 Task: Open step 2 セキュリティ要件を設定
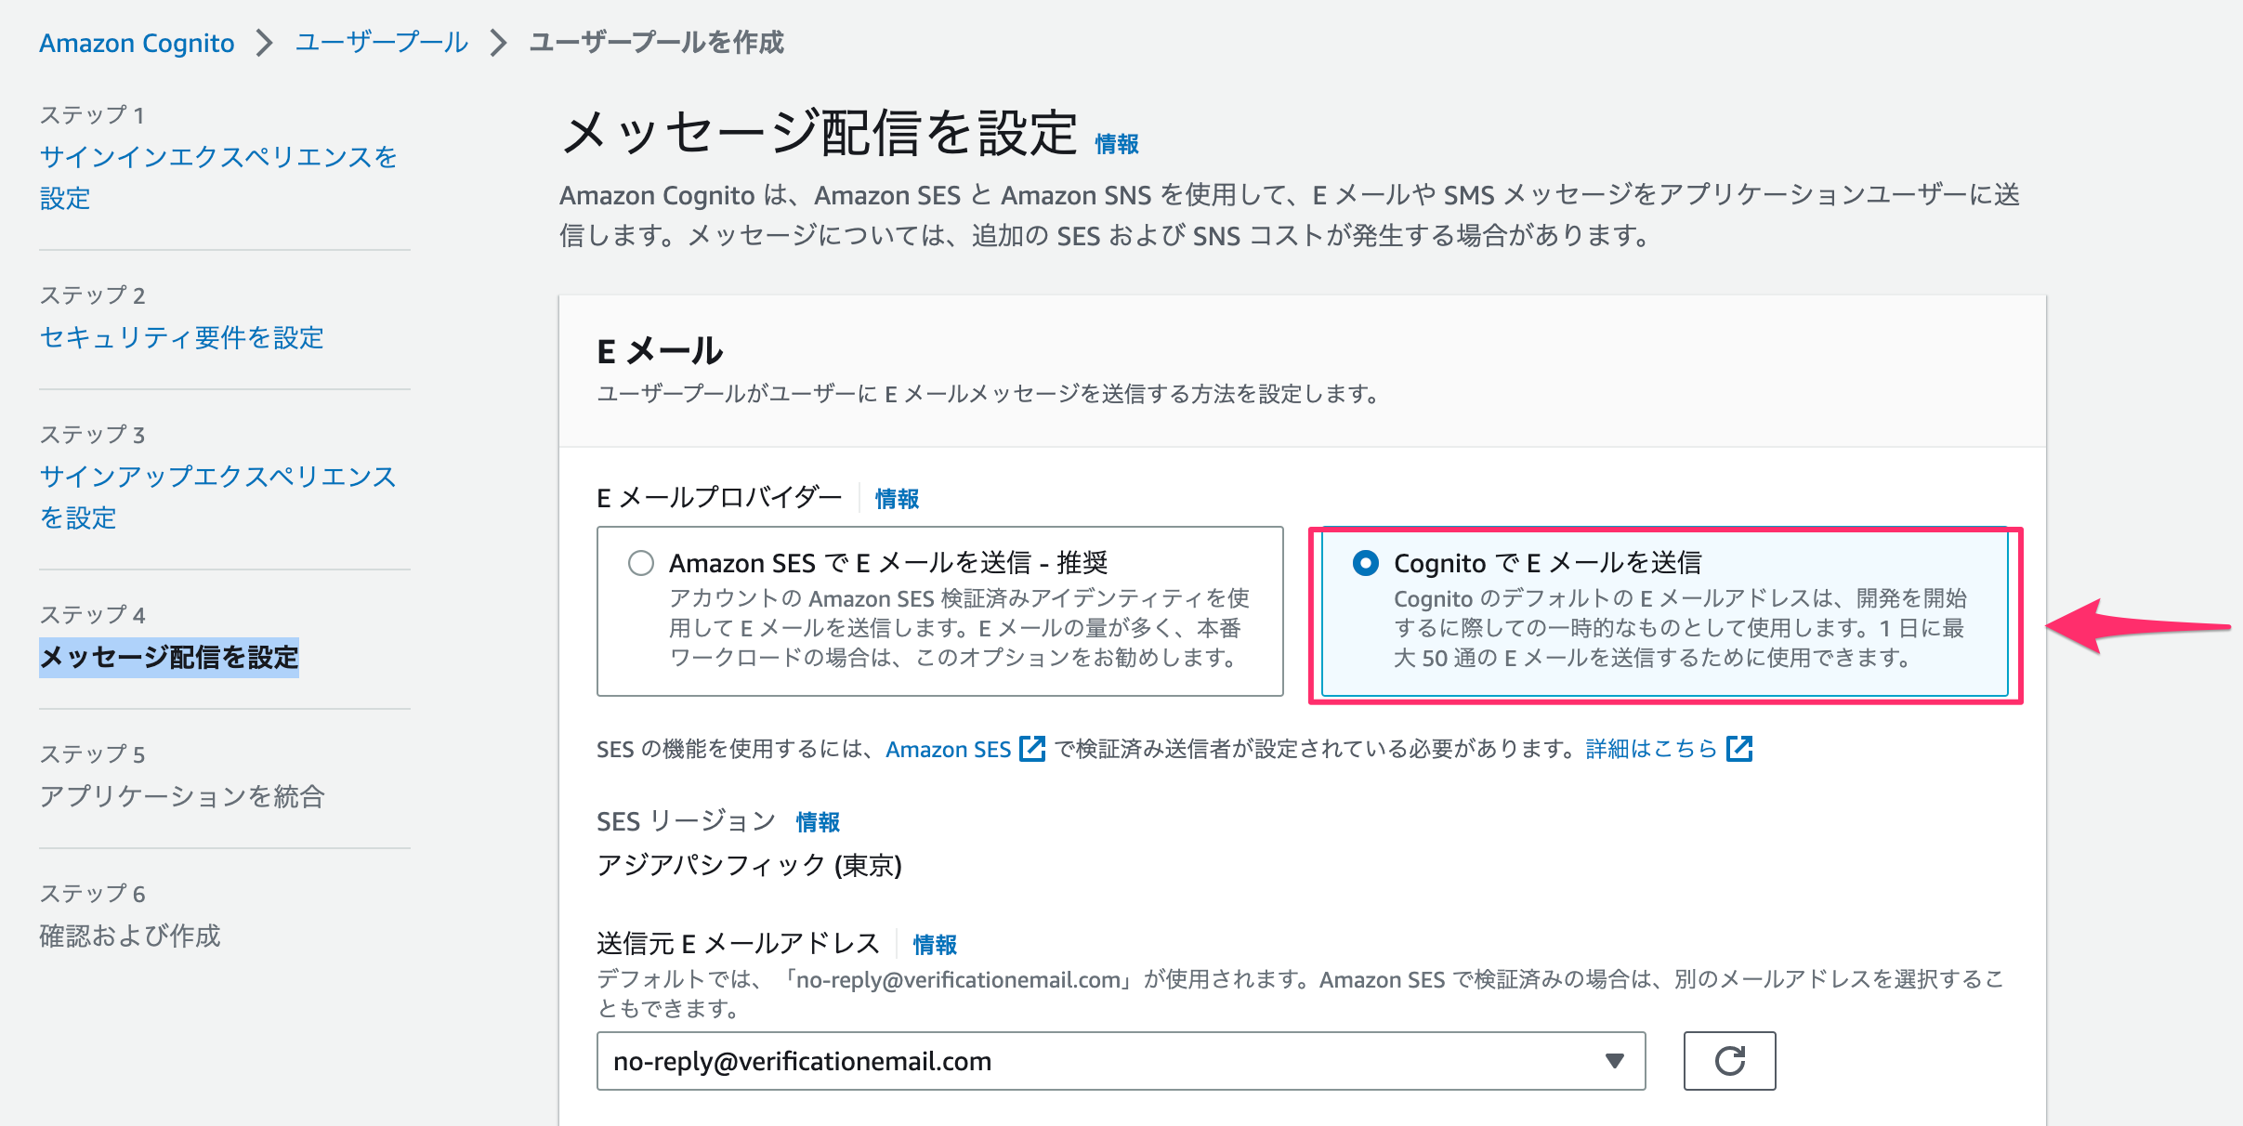[181, 337]
